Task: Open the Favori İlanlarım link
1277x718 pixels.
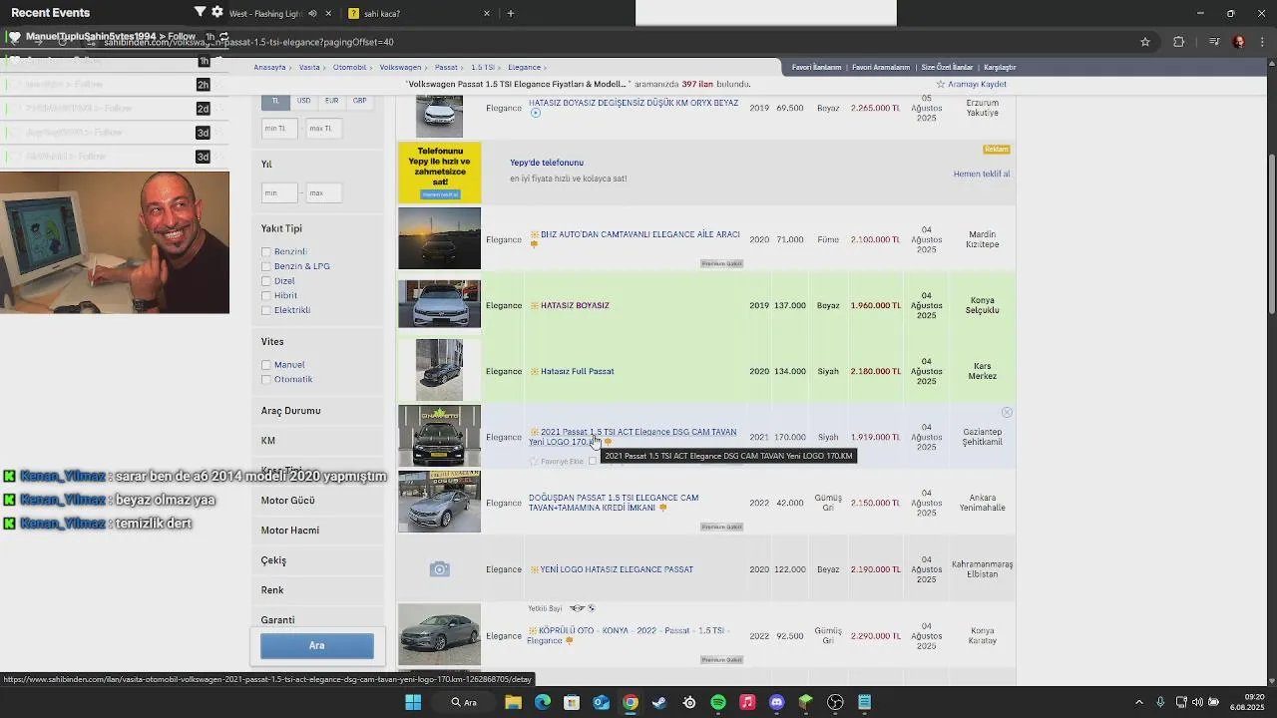Action: coord(816,67)
